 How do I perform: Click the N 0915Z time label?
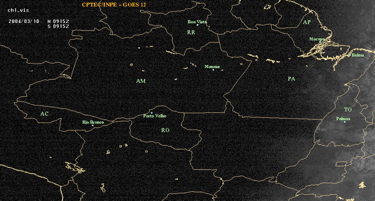pyautogui.click(x=58, y=21)
